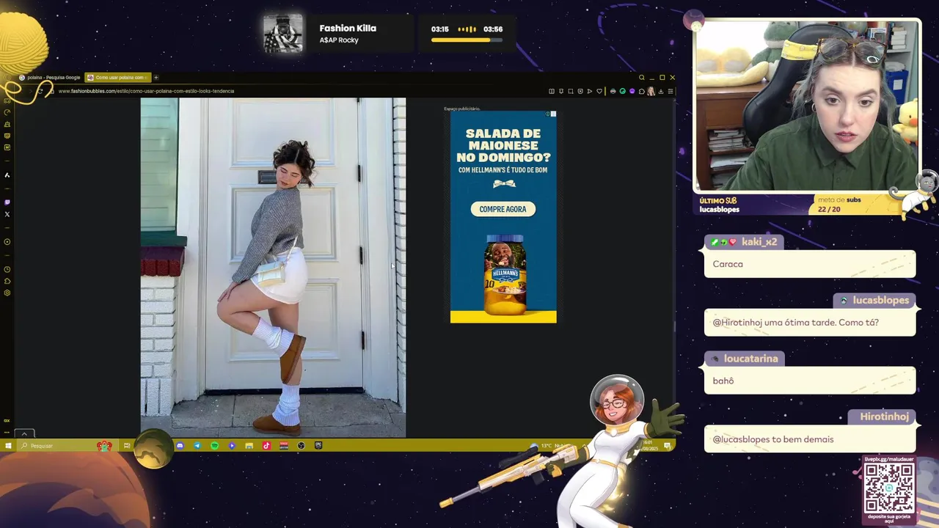Expand the sidebar collapse chevron button

[24, 433]
